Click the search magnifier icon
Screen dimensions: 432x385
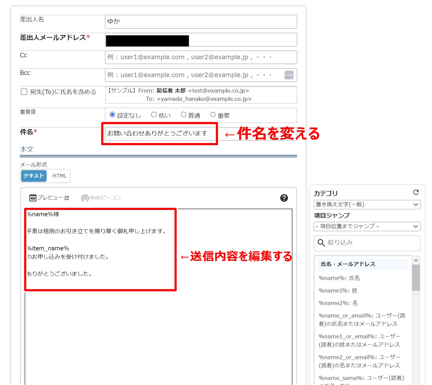click(321, 243)
